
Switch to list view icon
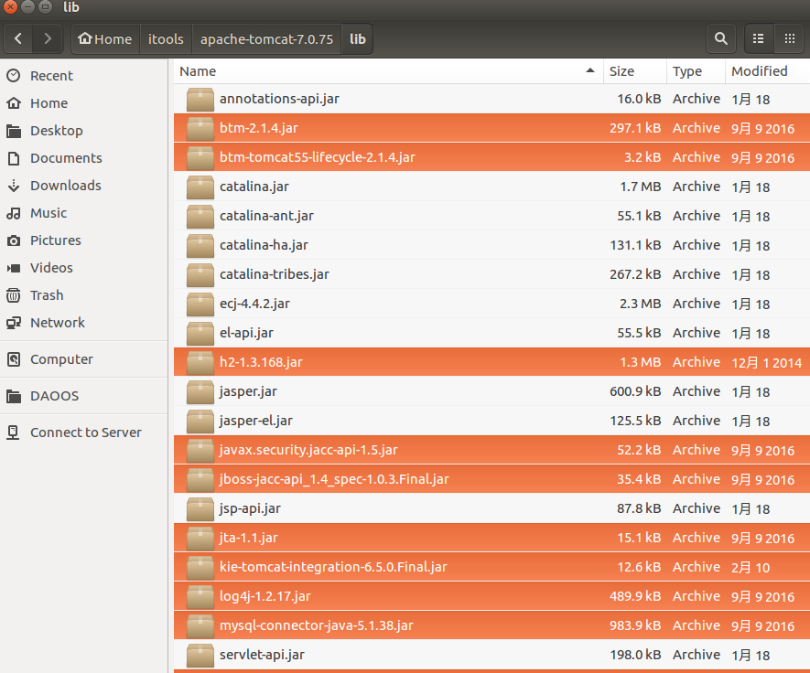point(759,38)
